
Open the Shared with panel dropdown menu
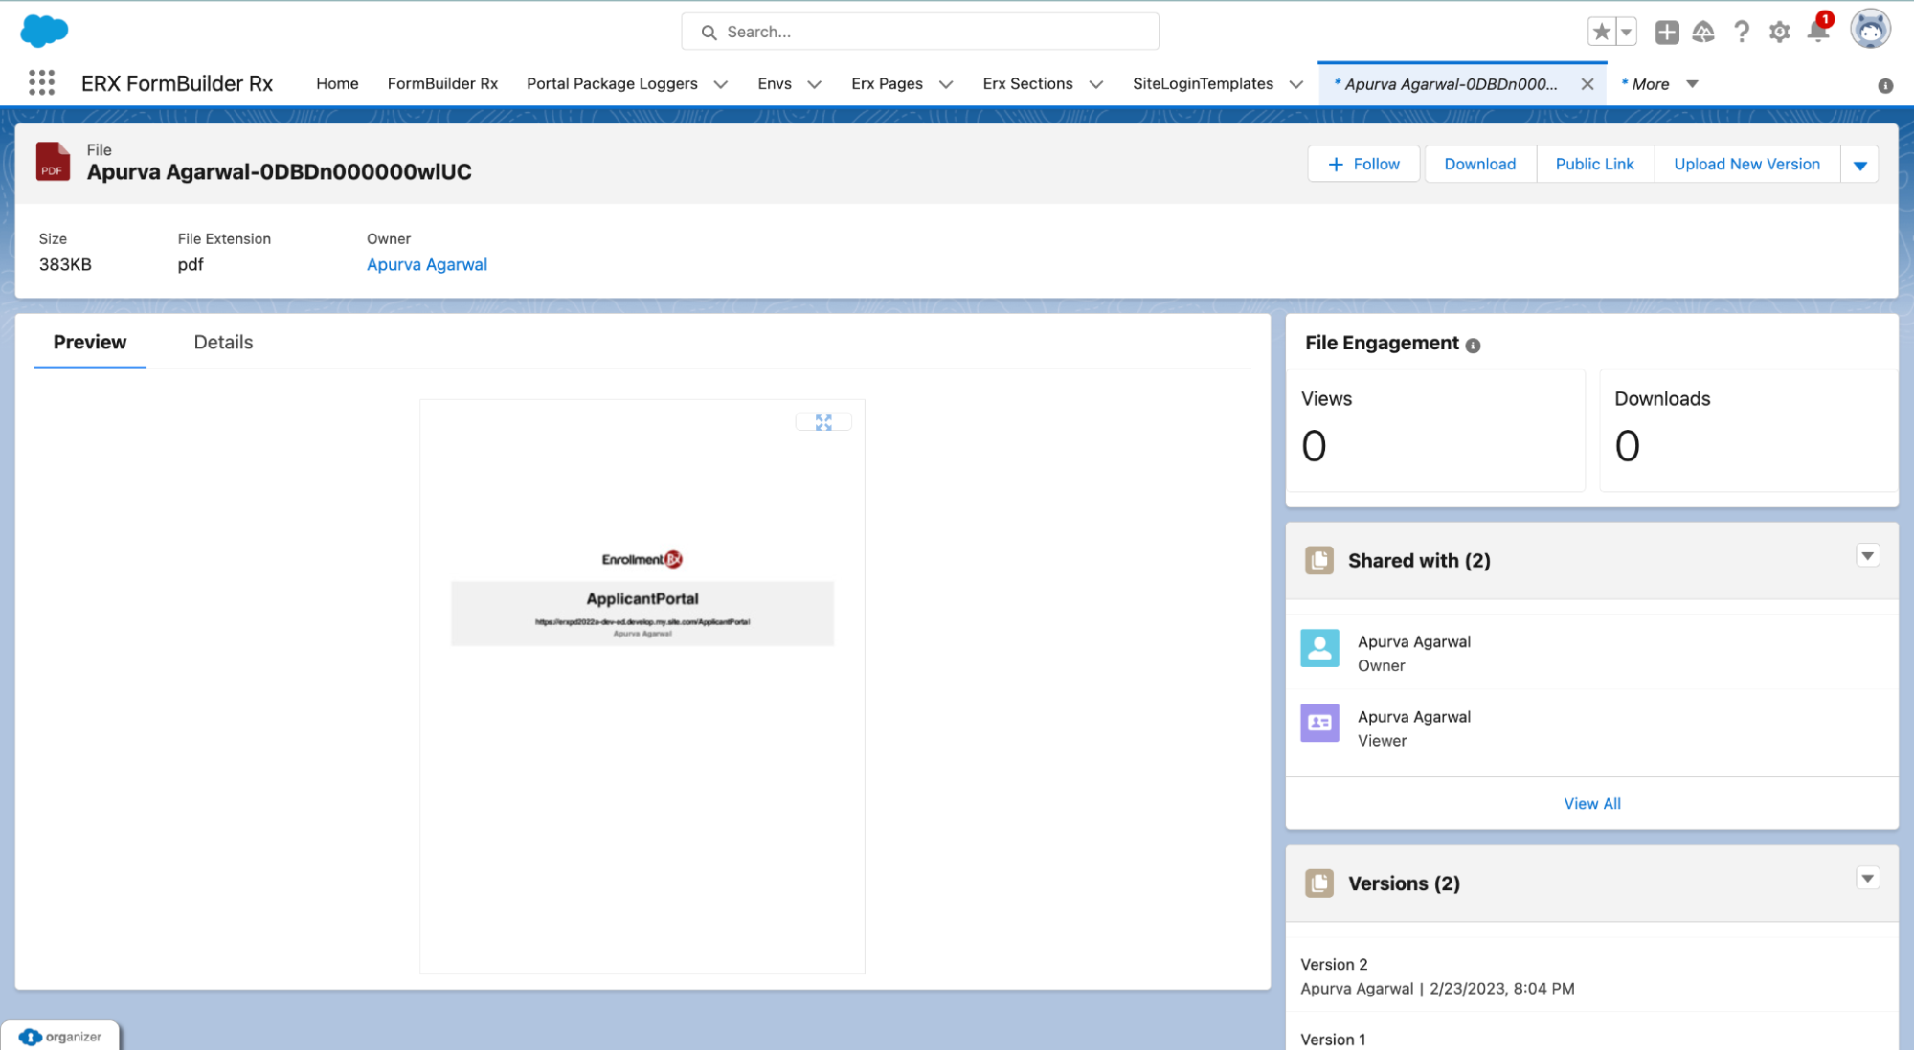coord(1867,556)
